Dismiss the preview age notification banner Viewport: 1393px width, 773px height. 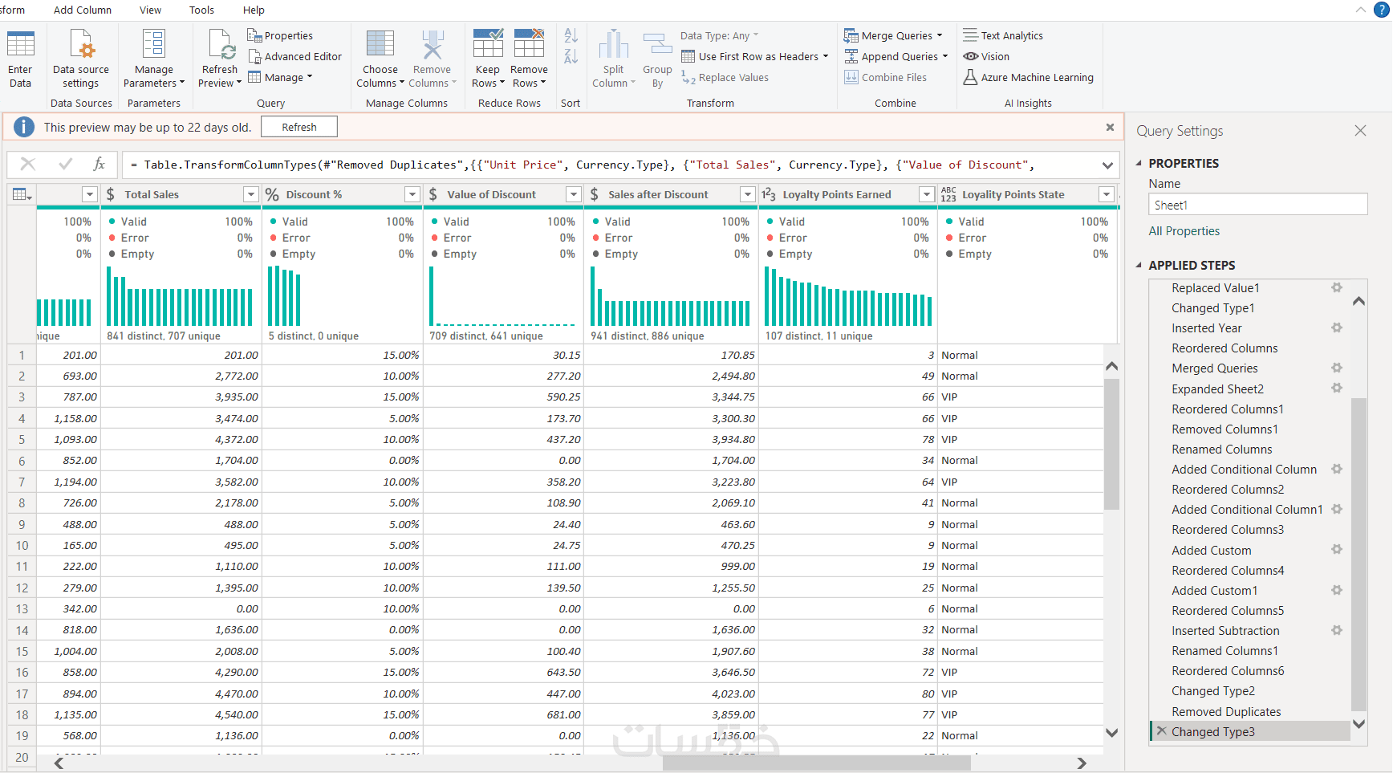point(1110,128)
